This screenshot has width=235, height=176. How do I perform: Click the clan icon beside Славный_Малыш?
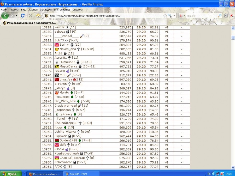(x=57, y=158)
